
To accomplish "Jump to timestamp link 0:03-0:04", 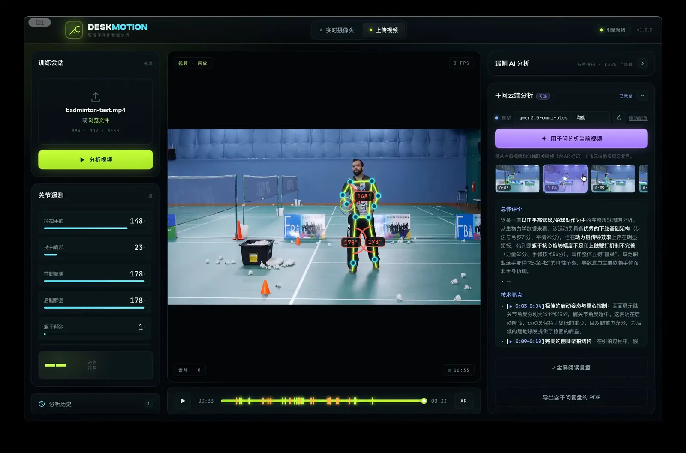I will pyautogui.click(x=525, y=306).
